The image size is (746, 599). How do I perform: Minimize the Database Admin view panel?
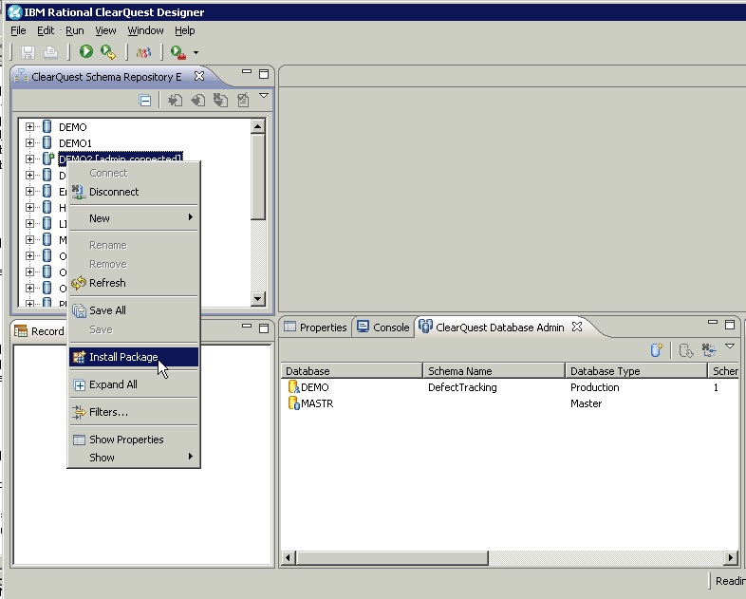(x=713, y=323)
